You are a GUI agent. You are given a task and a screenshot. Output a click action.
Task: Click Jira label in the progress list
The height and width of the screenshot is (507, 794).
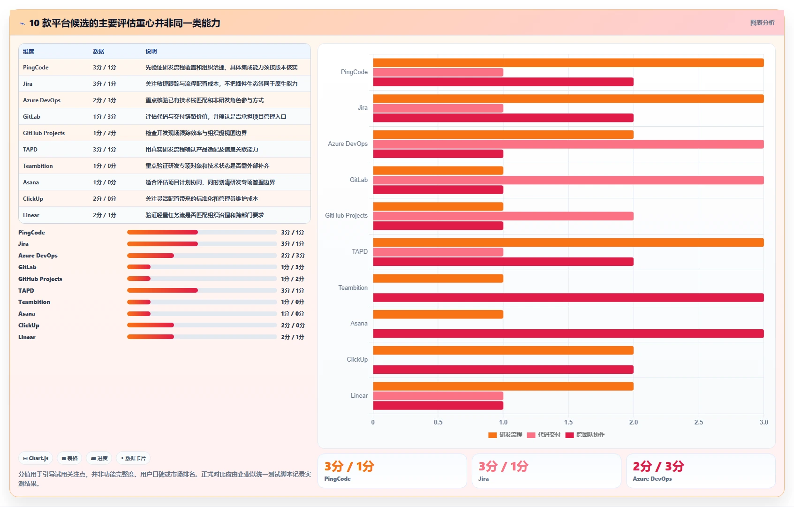[23, 244]
